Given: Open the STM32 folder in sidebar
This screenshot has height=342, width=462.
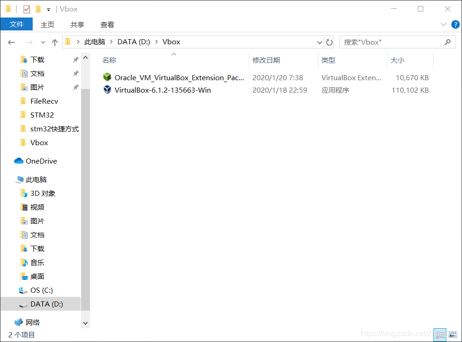Looking at the screenshot, I should [x=42, y=115].
